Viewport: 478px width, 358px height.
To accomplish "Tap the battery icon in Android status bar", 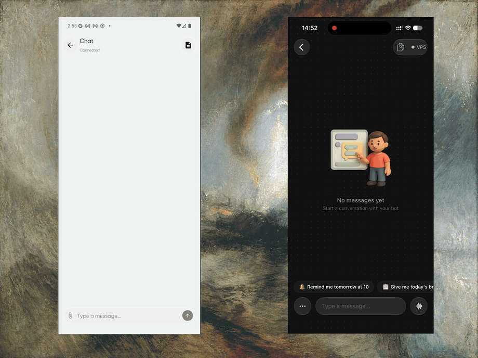I will [190, 26].
